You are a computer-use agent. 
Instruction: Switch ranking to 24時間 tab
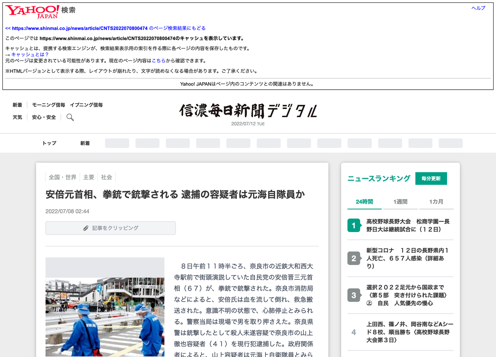364,202
